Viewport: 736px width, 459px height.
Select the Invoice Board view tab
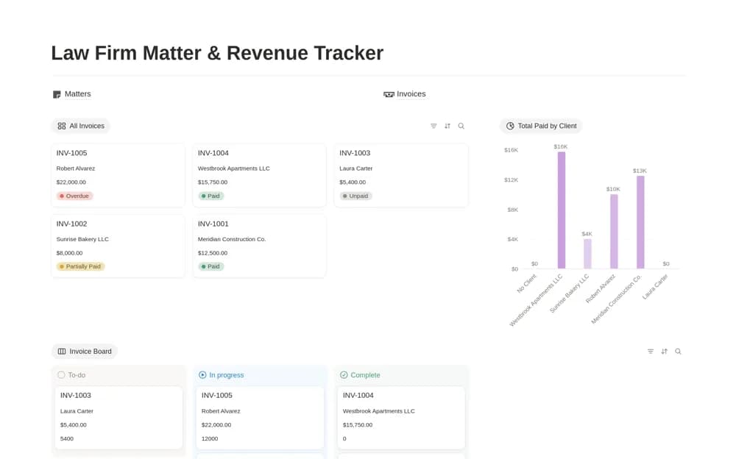click(x=85, y=351)
